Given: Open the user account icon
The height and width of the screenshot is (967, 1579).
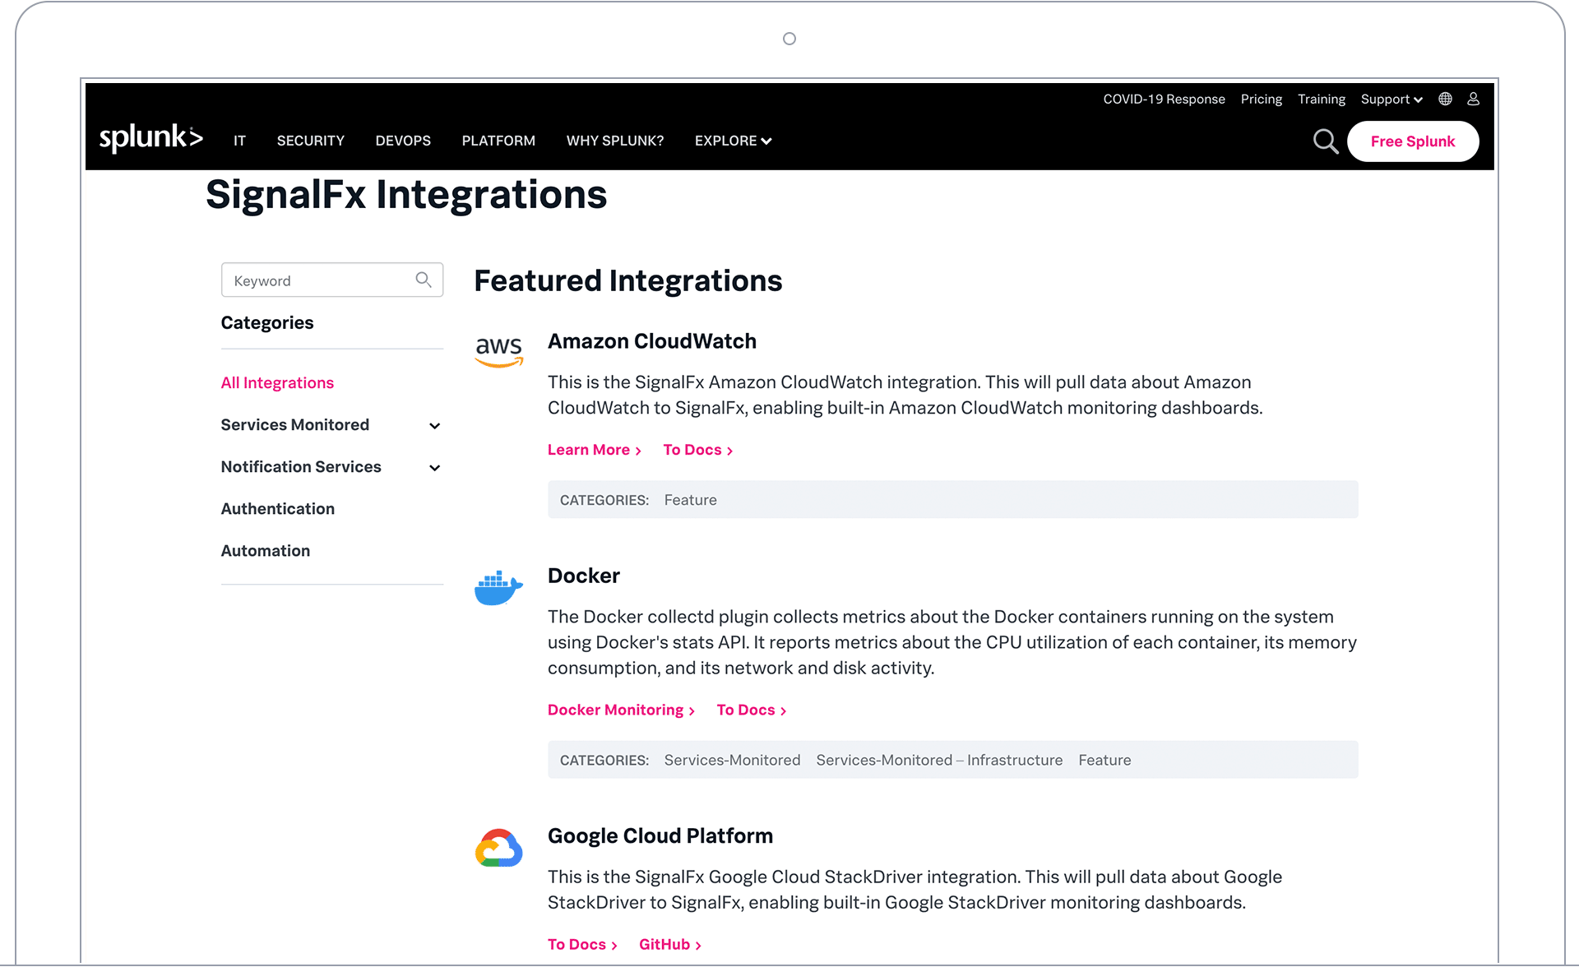Looking at the screenshot, I should (1473, 99).
